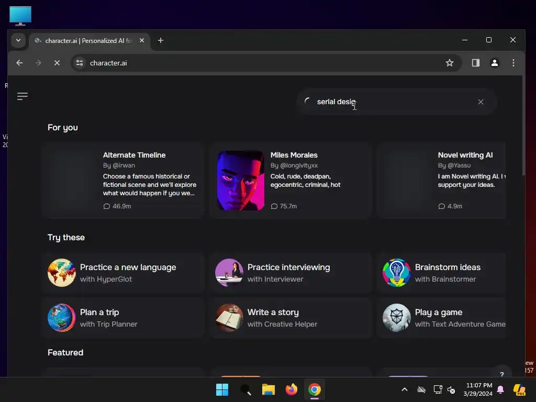
Task: Open the hamburger sidebar menu
Action: click(x=22, y=96)
